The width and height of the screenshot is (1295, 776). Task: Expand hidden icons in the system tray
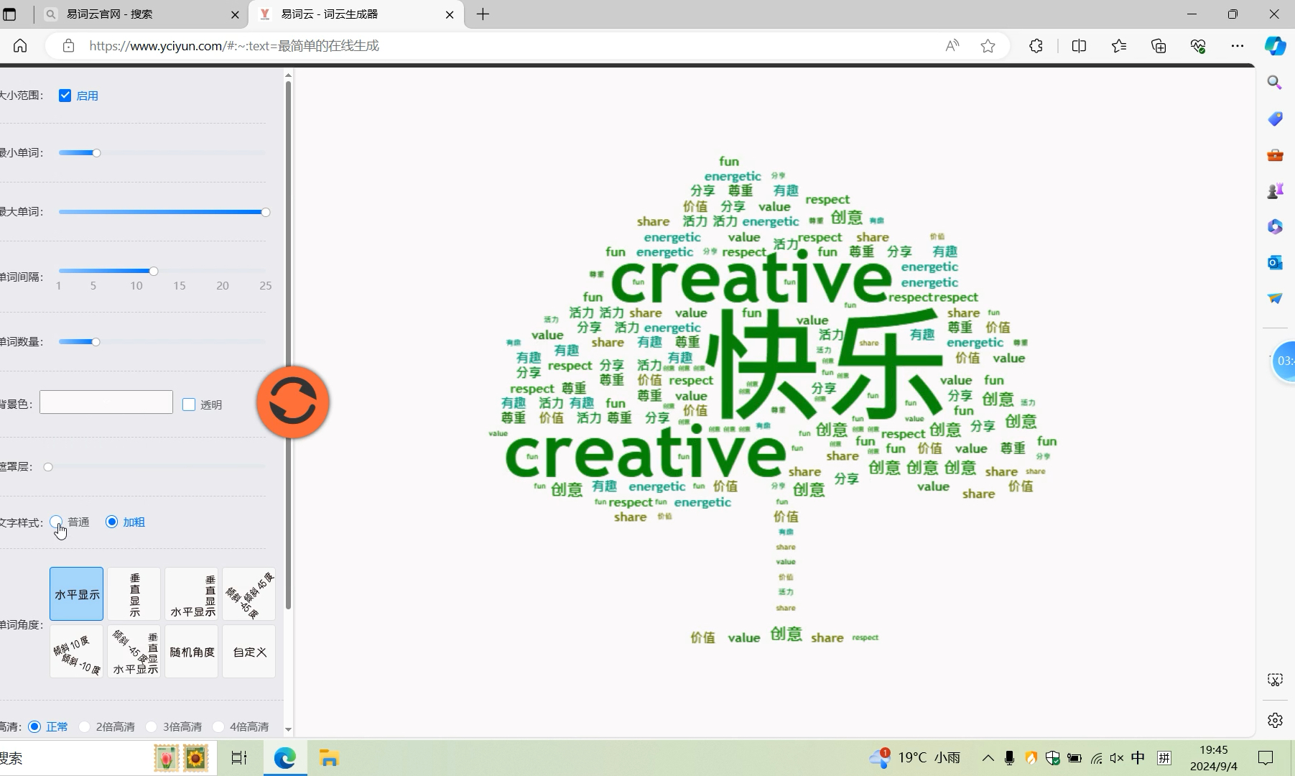click(x=988, y=758)
